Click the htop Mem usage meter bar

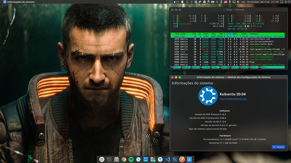[198, 24]
